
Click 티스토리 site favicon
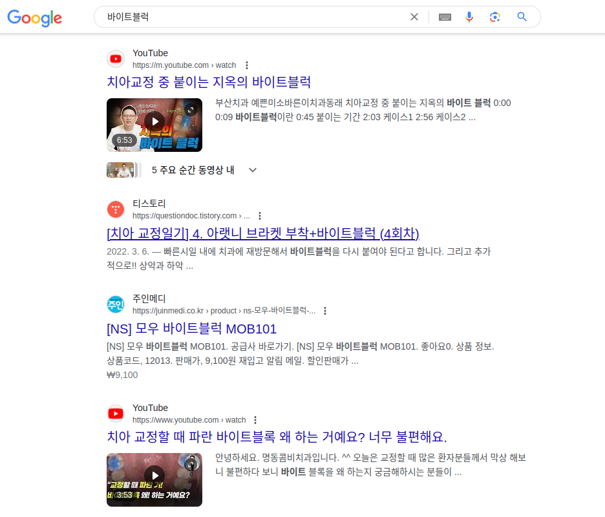pos(115,209)
